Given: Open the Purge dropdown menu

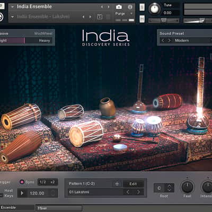Looking at the screenshot, I should pos(131,14).
